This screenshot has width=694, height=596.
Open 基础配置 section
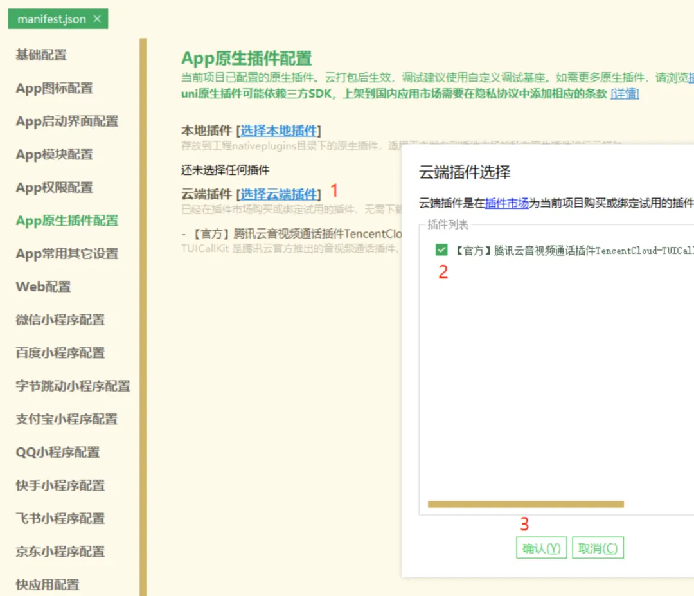pyautogui.click(x=41, y=55)
